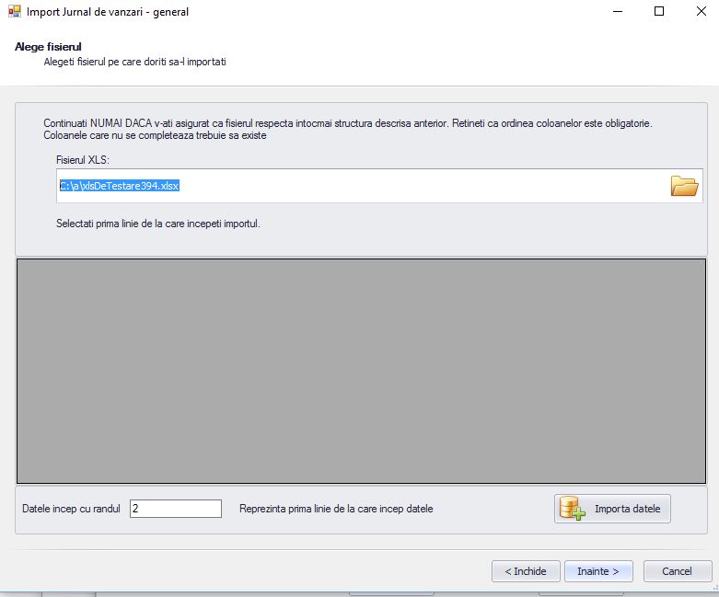719x597 pixels.
Task: Click the application icon in title bar
Action: coord(13,12)
